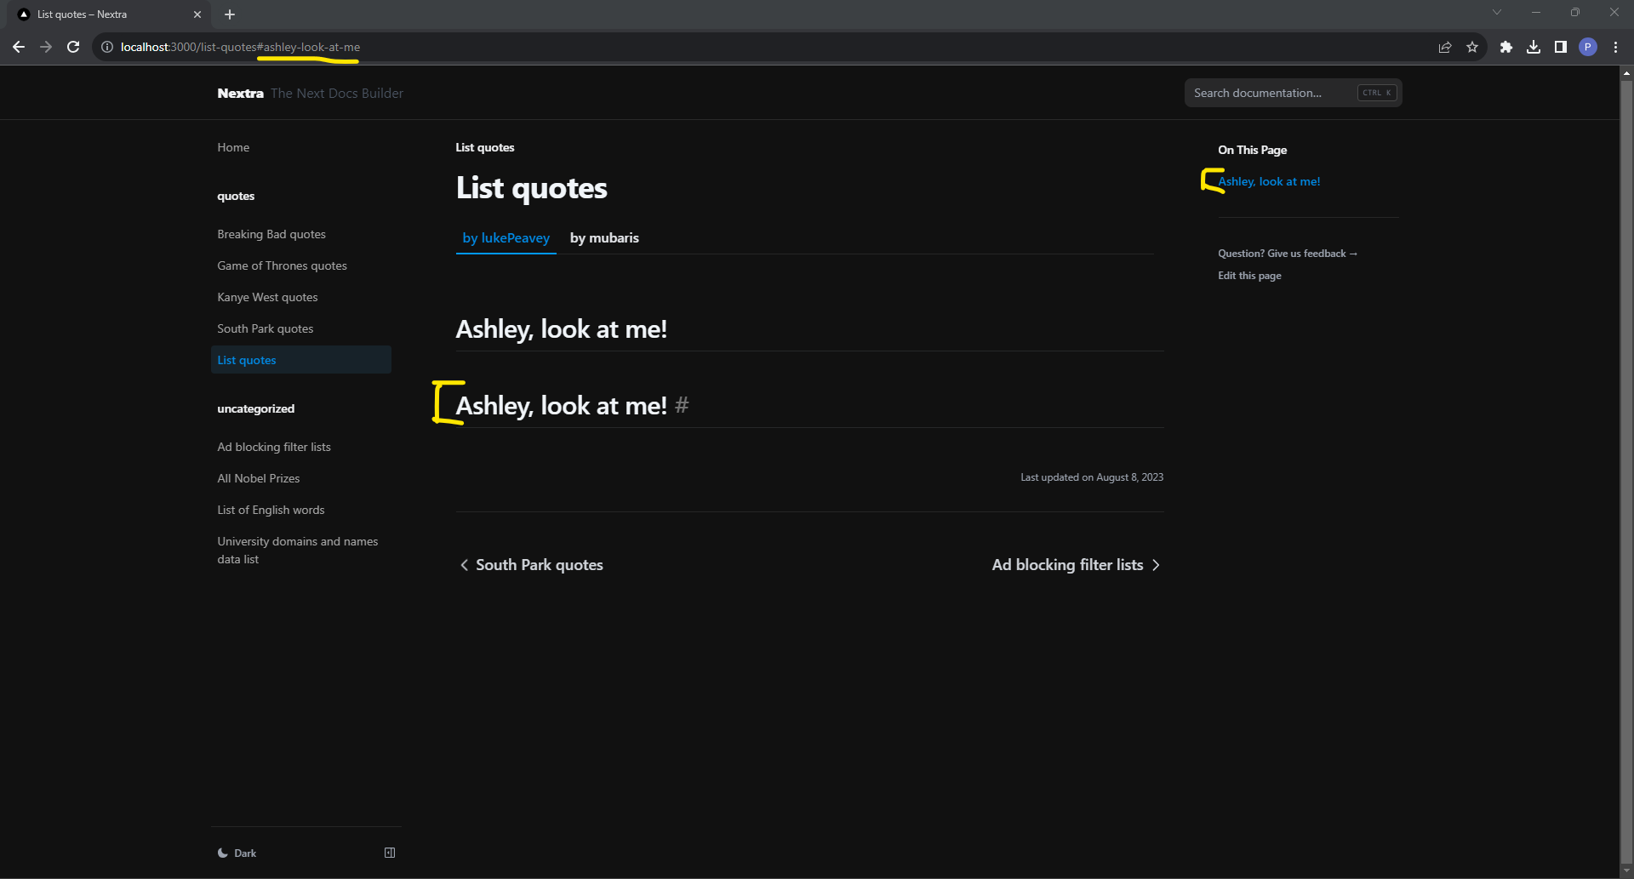Open Chrome's three-dot menu
Image resolution: width=1634 pixels, height=879 pixels.
click(1615, 47)
